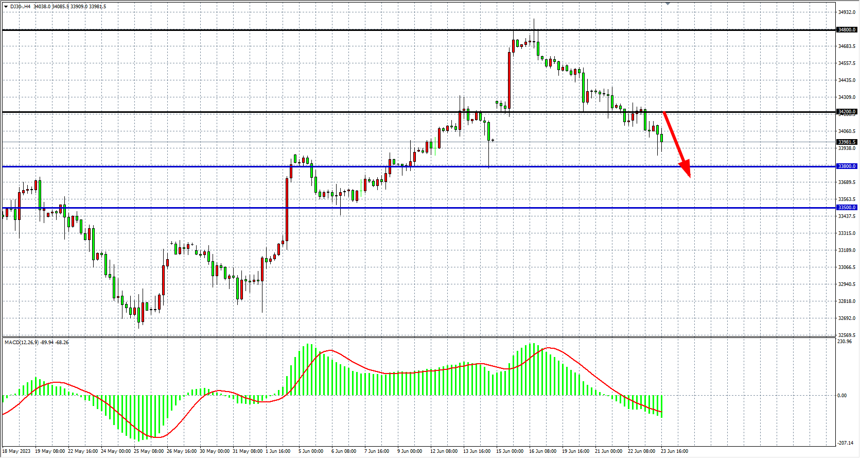
Task: Click the 1 Jun 16:00 time label
Action: click(x=278, y=451)
